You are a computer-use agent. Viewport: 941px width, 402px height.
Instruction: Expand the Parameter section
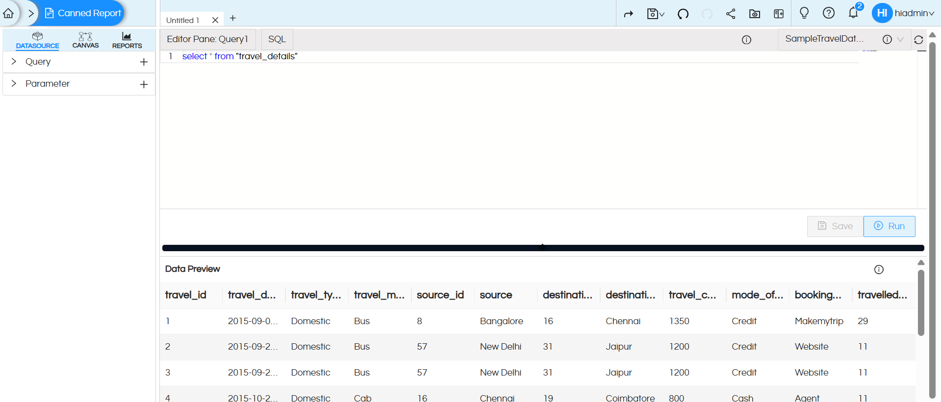14,84
